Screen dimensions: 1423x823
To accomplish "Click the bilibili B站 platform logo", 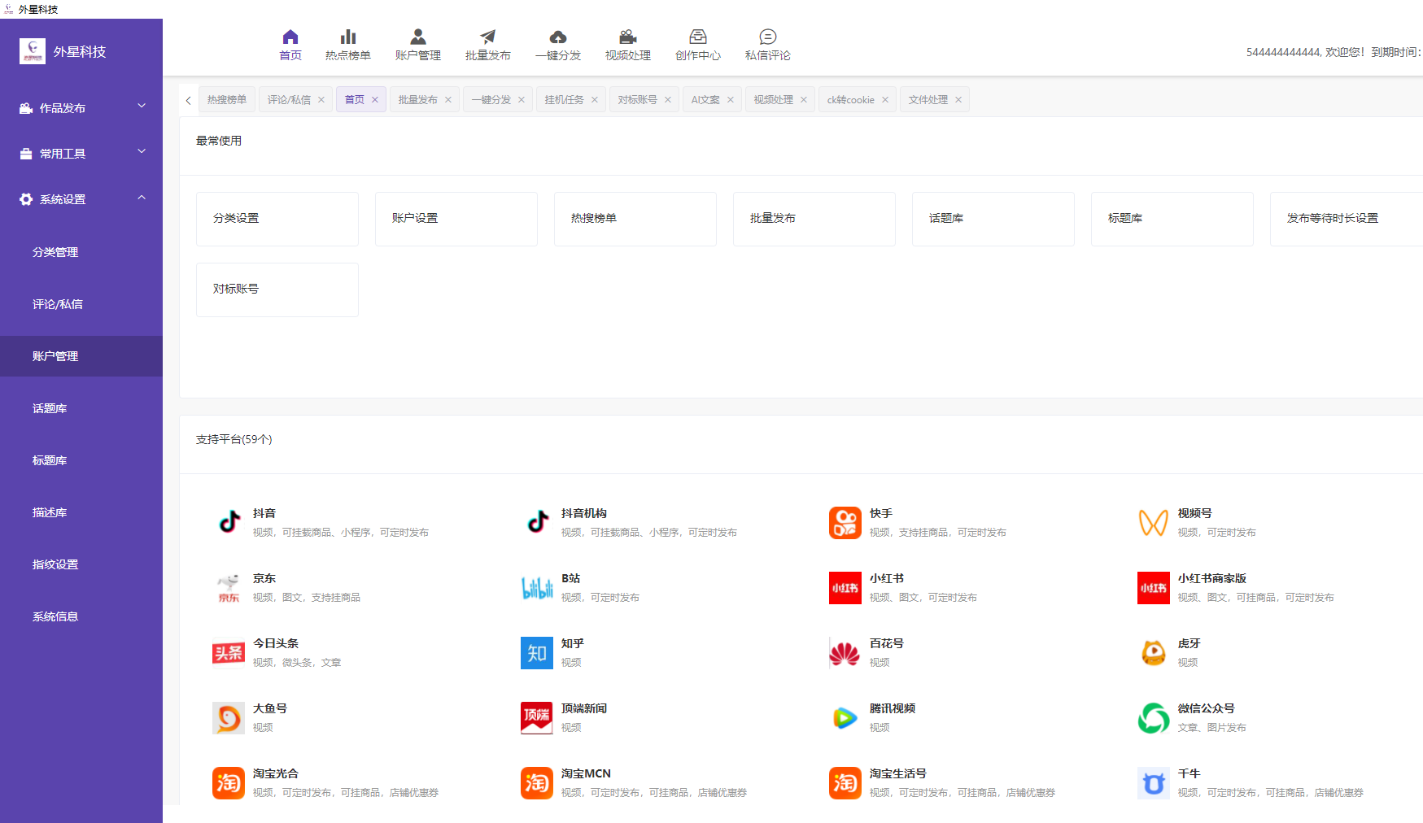I will point(537,587).
